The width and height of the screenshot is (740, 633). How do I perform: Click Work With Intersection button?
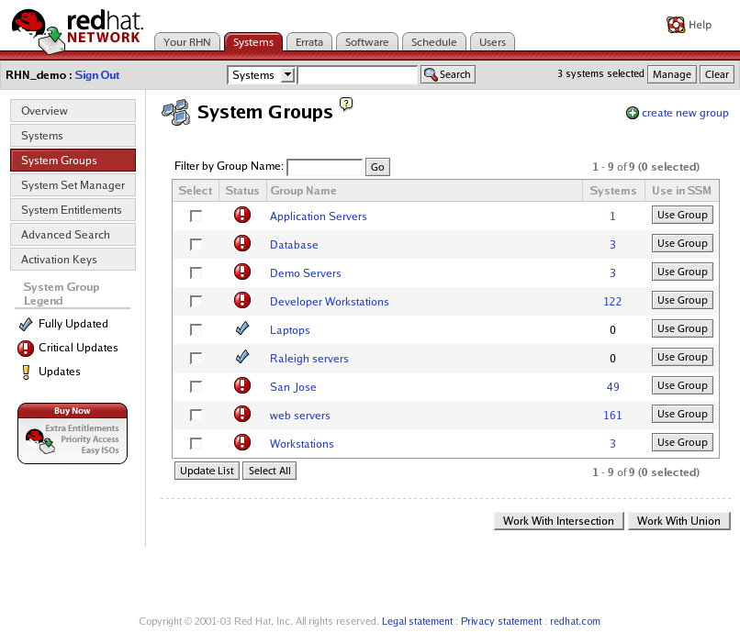point(558,521)
